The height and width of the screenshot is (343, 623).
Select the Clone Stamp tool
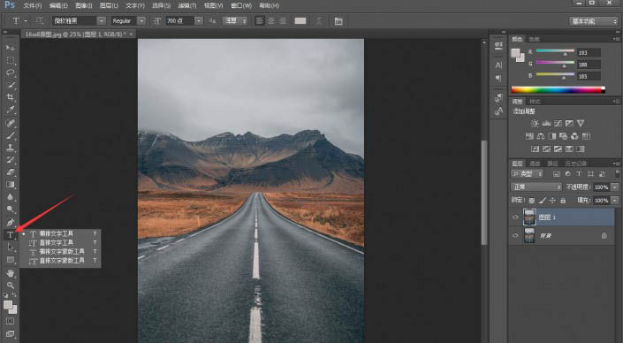tap(11, 148)
